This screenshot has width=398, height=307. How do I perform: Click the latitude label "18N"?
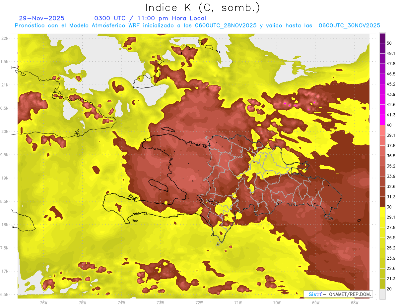coord(5,225)
